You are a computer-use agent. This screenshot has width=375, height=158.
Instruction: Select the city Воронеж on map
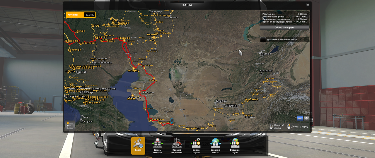click(72, 41)
